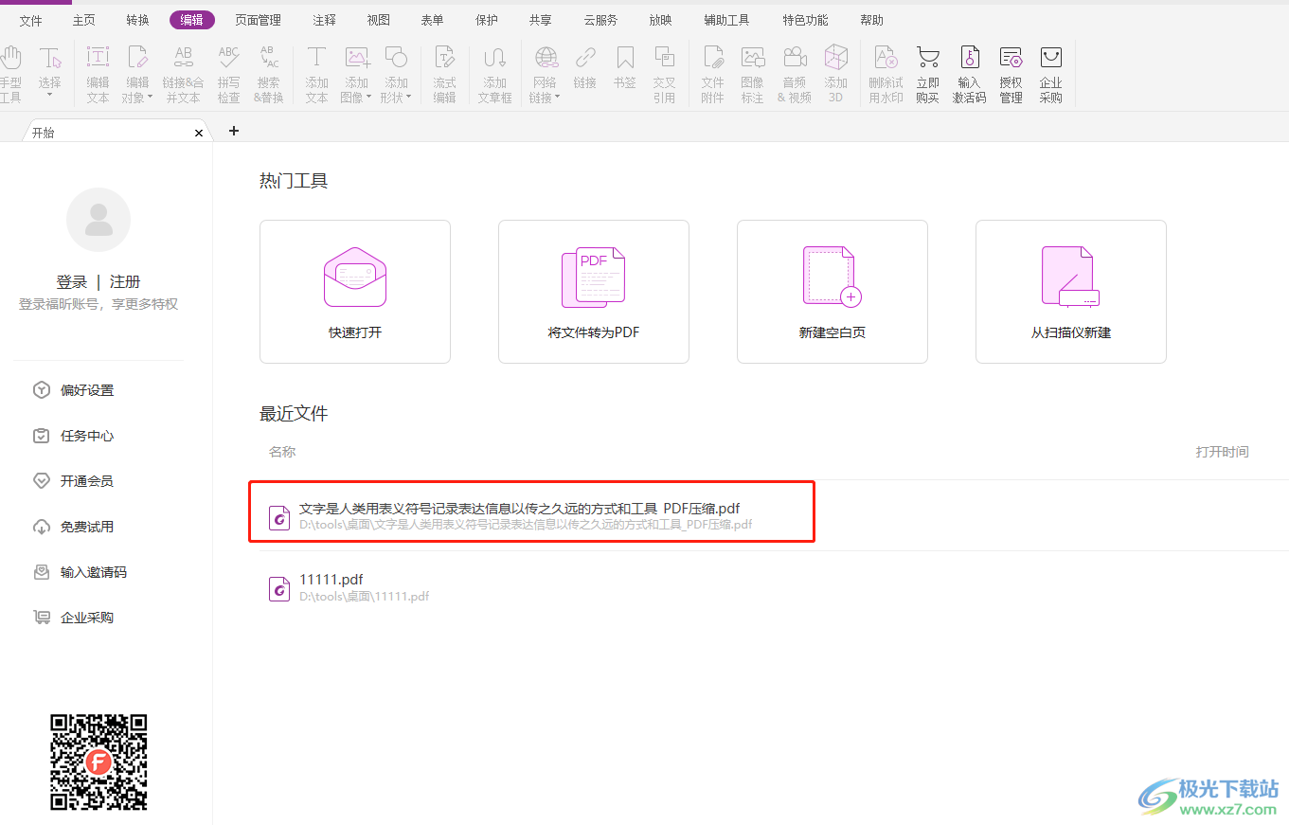Image resolution: width=1289 pixels, height=825 pixels.
Task: Click the 添加图像 add image icon
Action: coord(357,59)
